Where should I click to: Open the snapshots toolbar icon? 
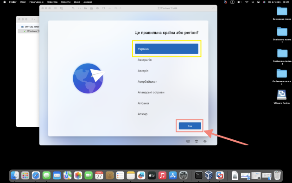coord(62,8)
